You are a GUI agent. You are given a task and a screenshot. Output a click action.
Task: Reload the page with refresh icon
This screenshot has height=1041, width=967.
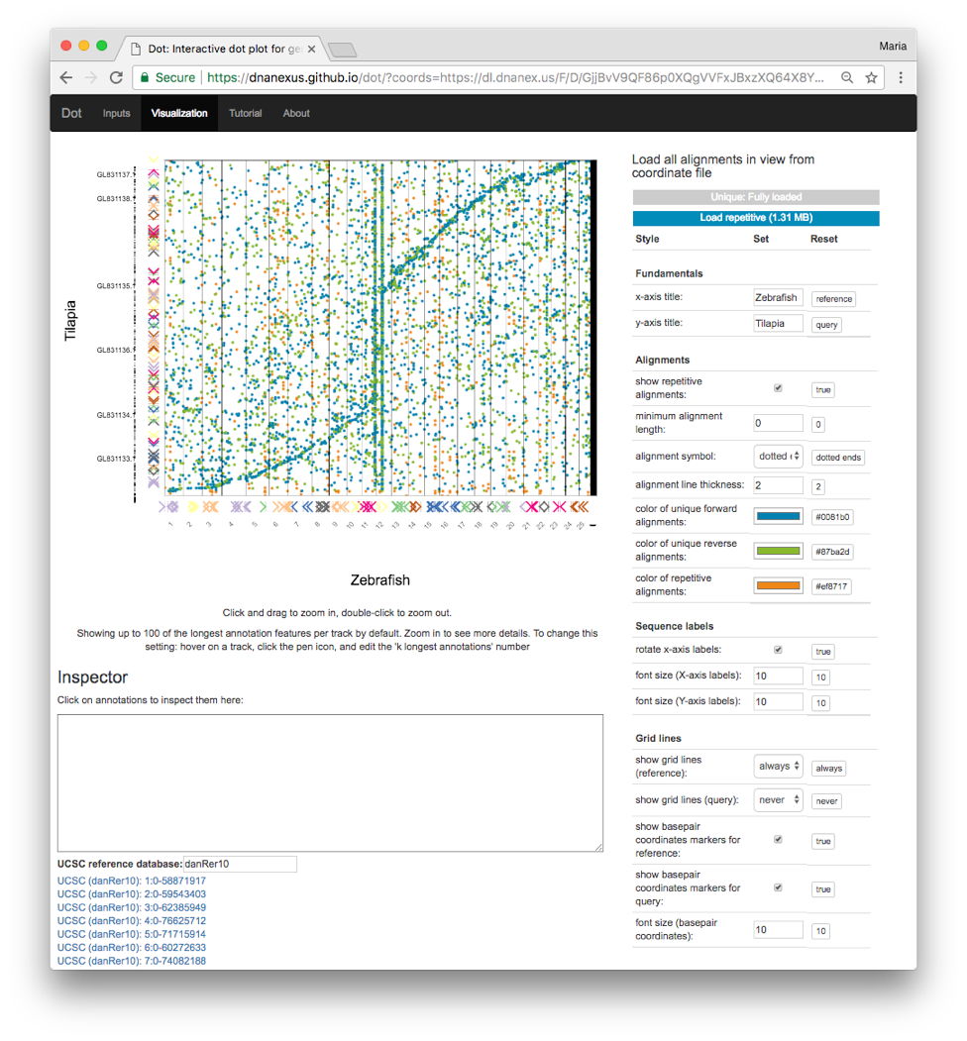(116, 77)
